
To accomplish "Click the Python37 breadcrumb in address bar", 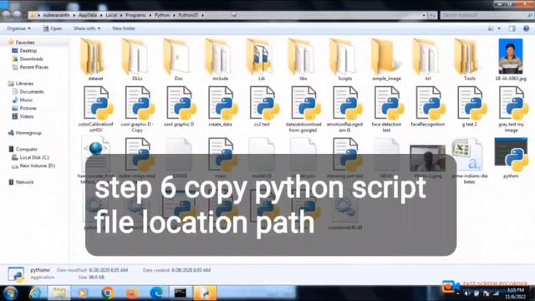I will click(188, 15).
